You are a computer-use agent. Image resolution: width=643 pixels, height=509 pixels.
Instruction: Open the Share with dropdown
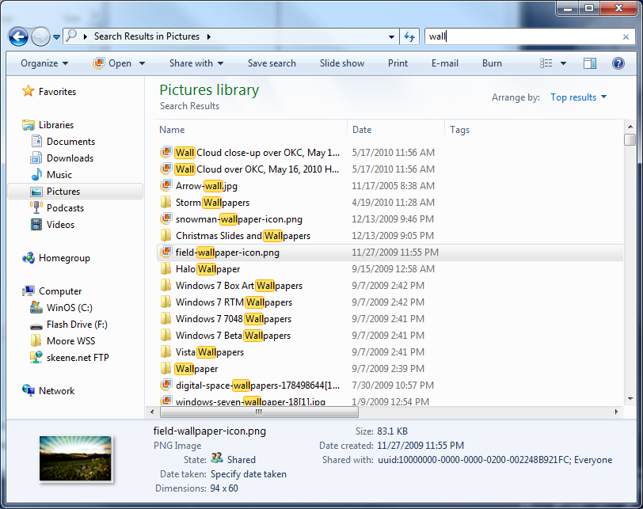point(196,63)
